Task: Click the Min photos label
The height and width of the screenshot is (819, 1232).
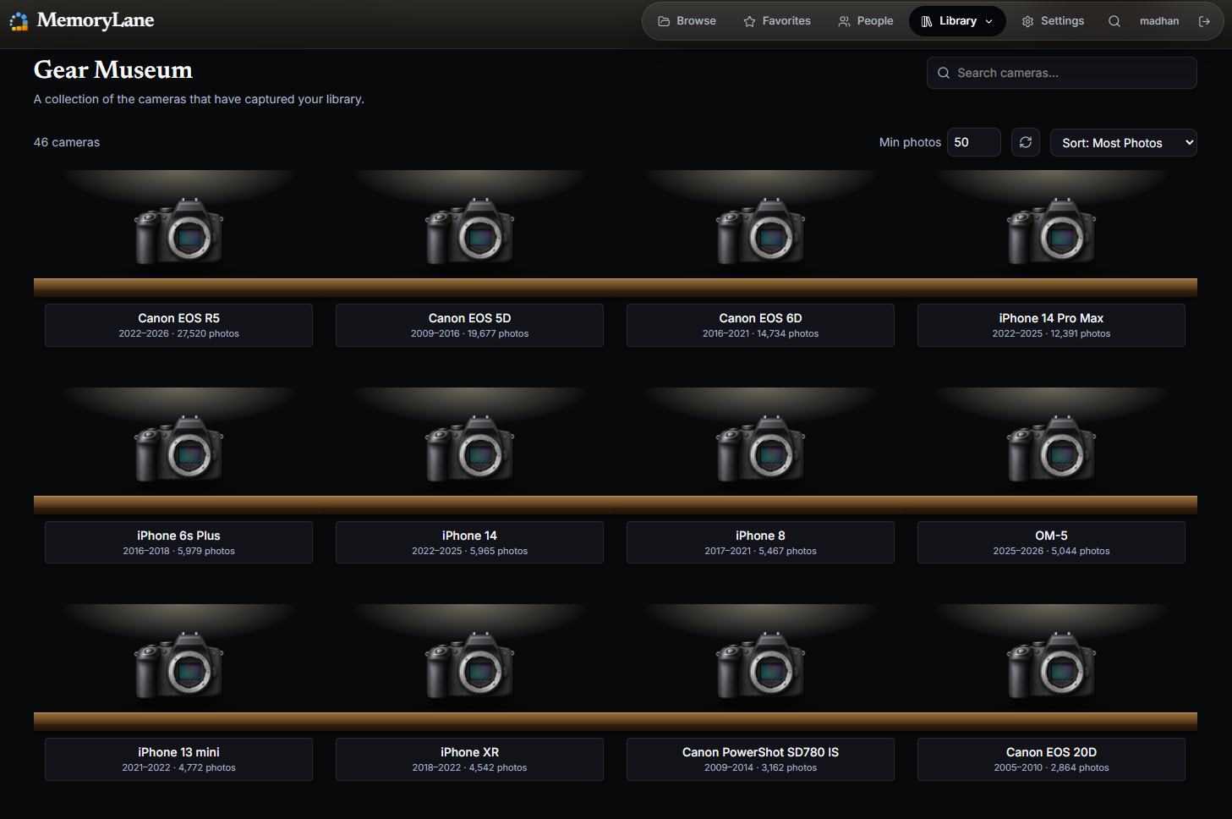Action: (x=910, y=142)
